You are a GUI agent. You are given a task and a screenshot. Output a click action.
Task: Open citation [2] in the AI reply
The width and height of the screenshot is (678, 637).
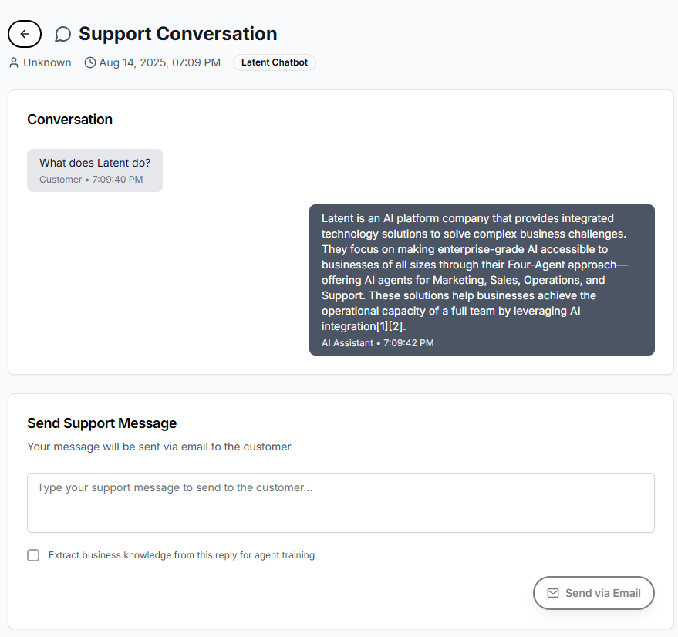coord(396,326)
